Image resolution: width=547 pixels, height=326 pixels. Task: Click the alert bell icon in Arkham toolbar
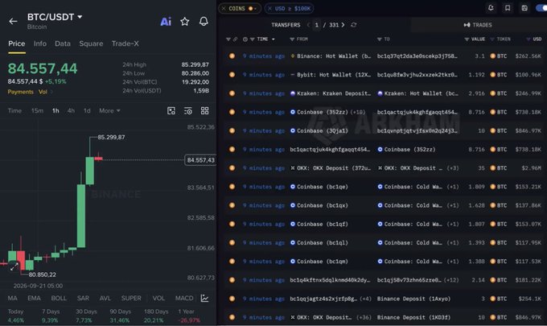pyautogui.click(x=491, y=8)
